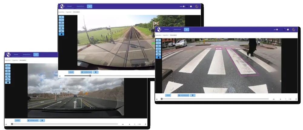This screenshot has height=130, width=303.
Task: Triangle polygon tool in crosswalk window
Action: pyautogui.click(x=158, y=55)
